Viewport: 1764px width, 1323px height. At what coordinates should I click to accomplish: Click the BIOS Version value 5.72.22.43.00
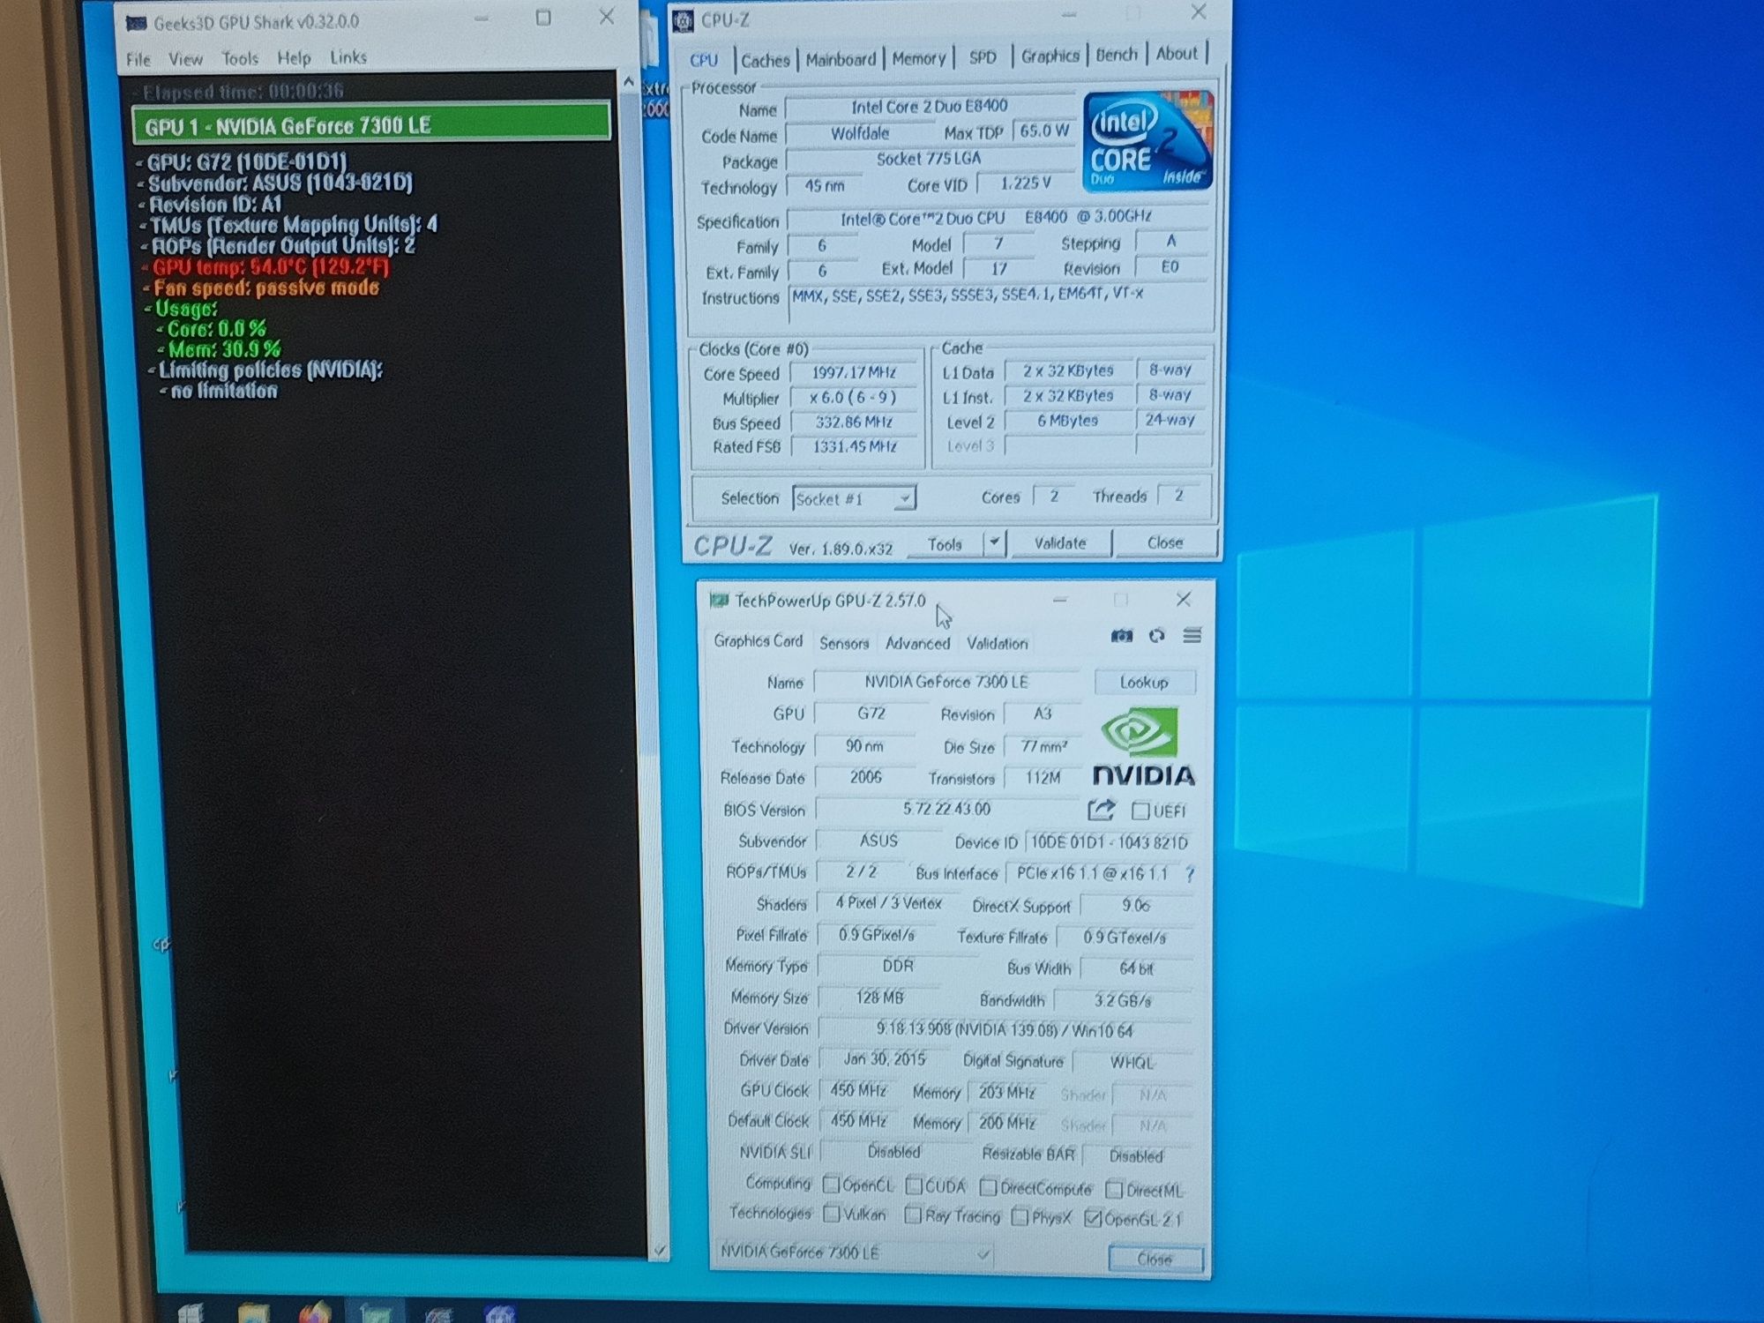click(x=947, y=809)
